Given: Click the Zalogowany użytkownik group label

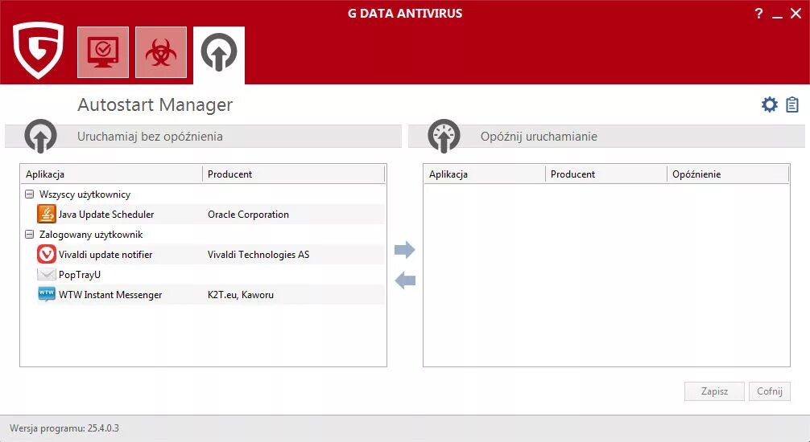Looking at the screenshot, I should click(x=91, y=235).
